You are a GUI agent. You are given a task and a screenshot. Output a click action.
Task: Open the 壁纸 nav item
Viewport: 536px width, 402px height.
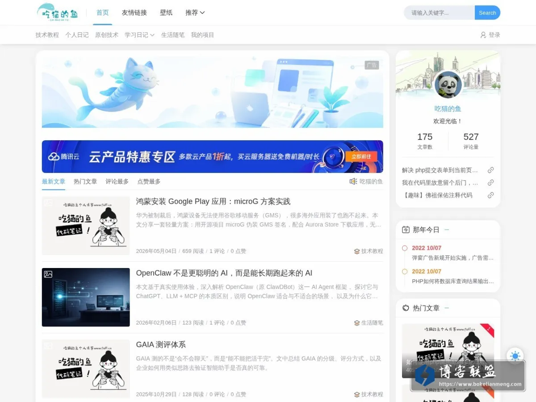(166, 13)
